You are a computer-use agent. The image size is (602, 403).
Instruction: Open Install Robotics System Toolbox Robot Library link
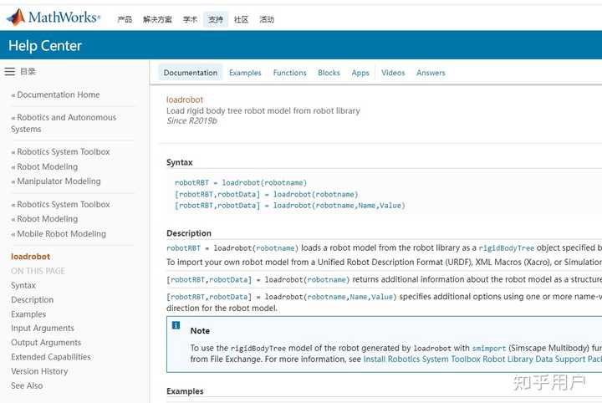point(482,360)
